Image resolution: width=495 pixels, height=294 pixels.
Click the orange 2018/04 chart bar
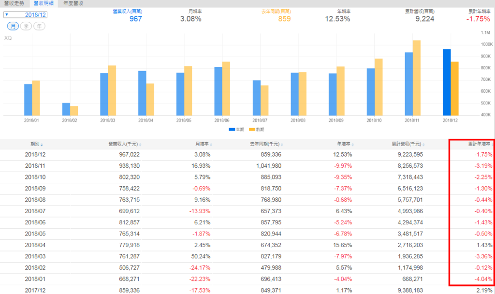(x=150, y=100)
